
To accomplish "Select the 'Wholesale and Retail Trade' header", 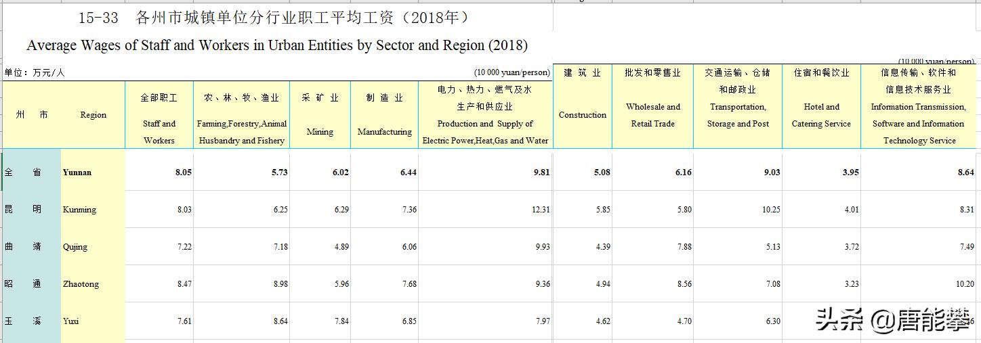I will click(x=653, y=107).
